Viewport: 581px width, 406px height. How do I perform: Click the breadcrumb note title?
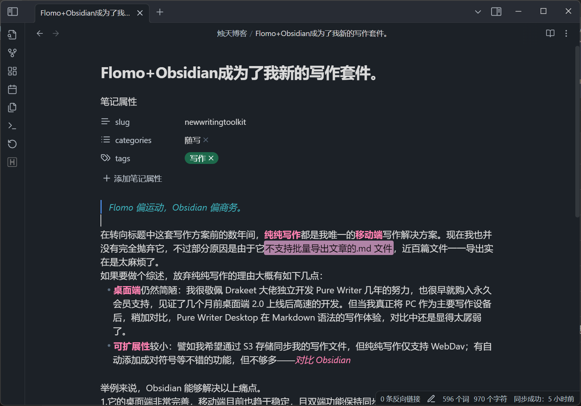pos(322,33)
